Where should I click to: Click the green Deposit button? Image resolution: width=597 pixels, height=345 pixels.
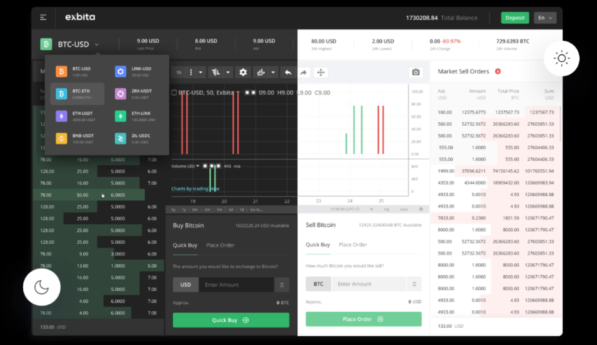(x=515, y=18)
